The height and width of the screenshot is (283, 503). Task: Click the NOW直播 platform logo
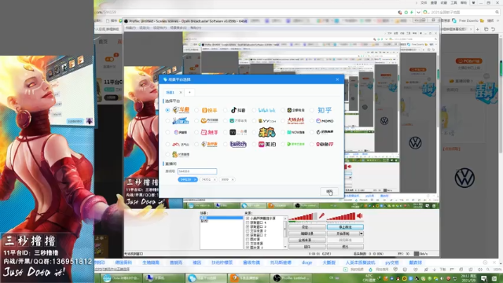pyautogui.click(x=296, y=132)
